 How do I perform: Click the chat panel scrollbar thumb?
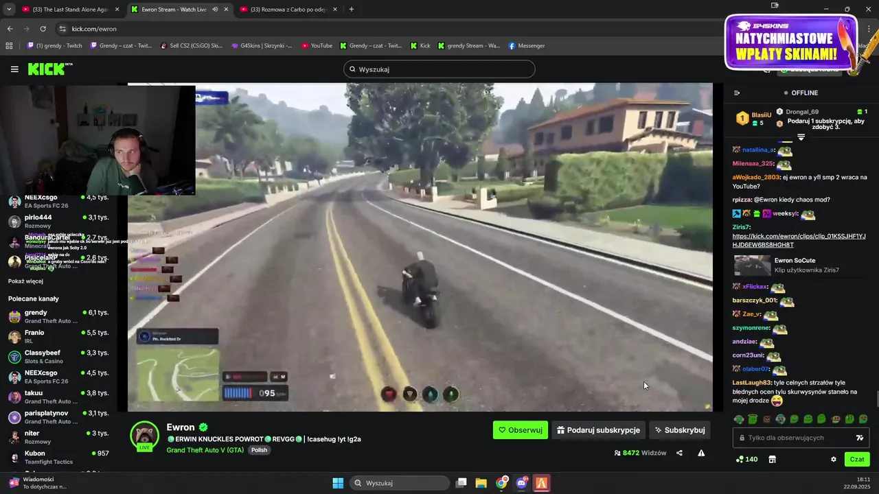(x=876, y=399)
